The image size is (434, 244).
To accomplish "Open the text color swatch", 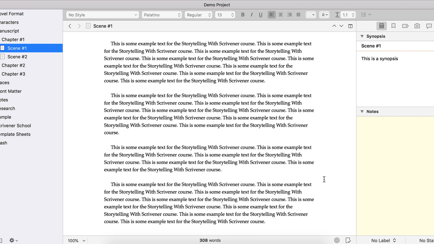I will (x=311, y=15).
